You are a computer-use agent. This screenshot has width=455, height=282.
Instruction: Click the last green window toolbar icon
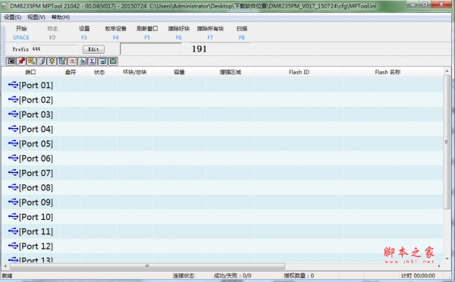[113, 61]
